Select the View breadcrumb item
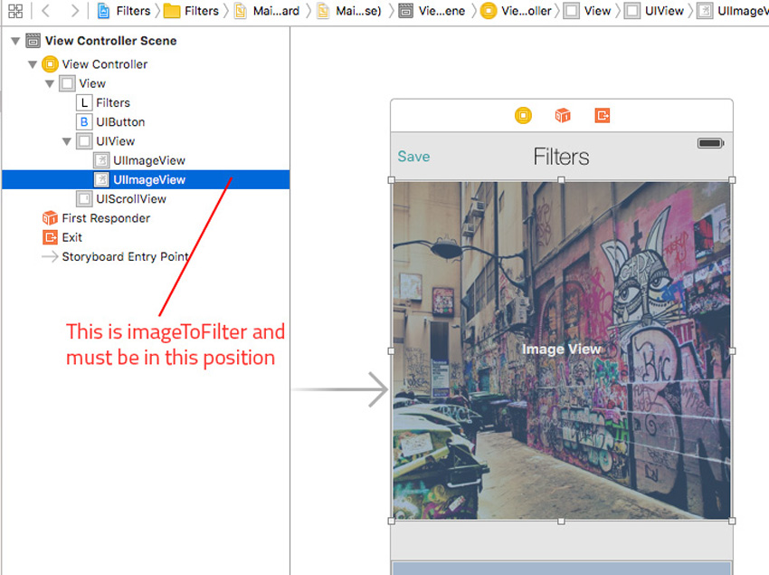Viewport: 769px width, 575px height. coord(587,11)
